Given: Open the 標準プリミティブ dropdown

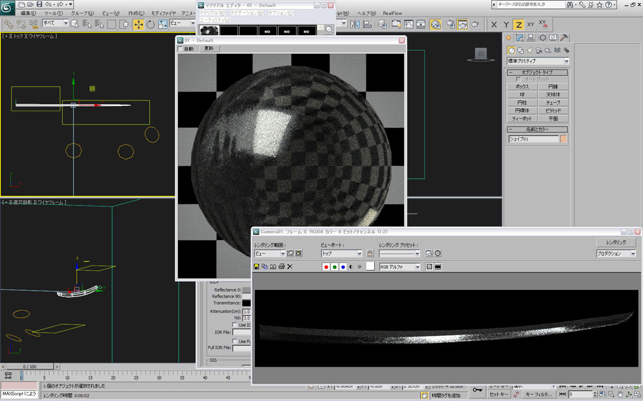Looking at the screenshot, I should point(538,61).
